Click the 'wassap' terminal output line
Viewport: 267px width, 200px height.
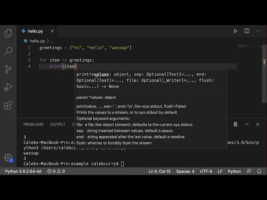[x=31, y=153]
